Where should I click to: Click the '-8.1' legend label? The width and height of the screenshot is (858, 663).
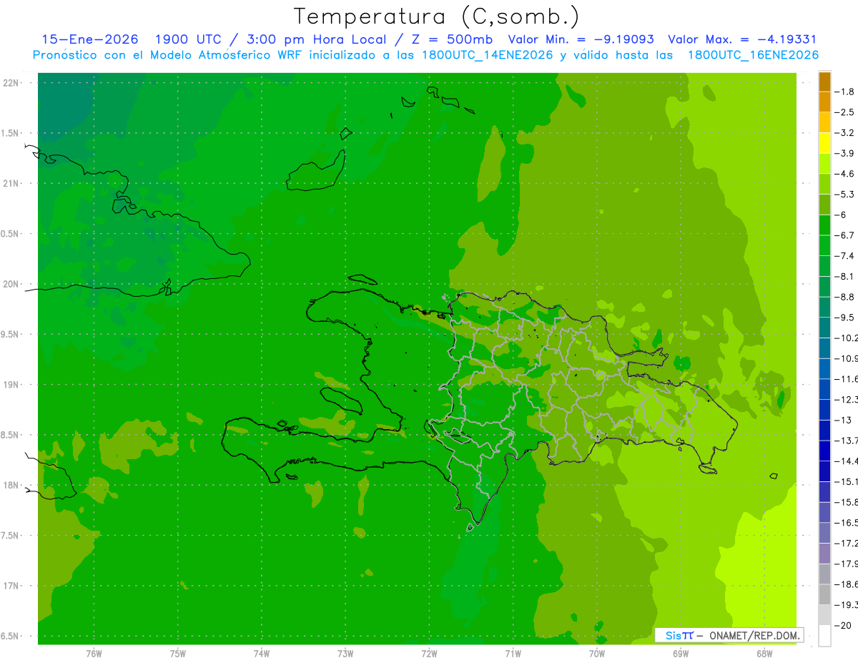846,277
